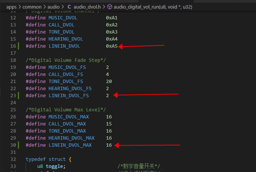Click TONE_DVOL_FS macro name
This screenshot has width=256, height=172.
pos(66,82)
